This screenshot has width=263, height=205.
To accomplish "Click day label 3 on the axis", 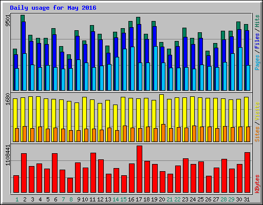I will [32, 199].
